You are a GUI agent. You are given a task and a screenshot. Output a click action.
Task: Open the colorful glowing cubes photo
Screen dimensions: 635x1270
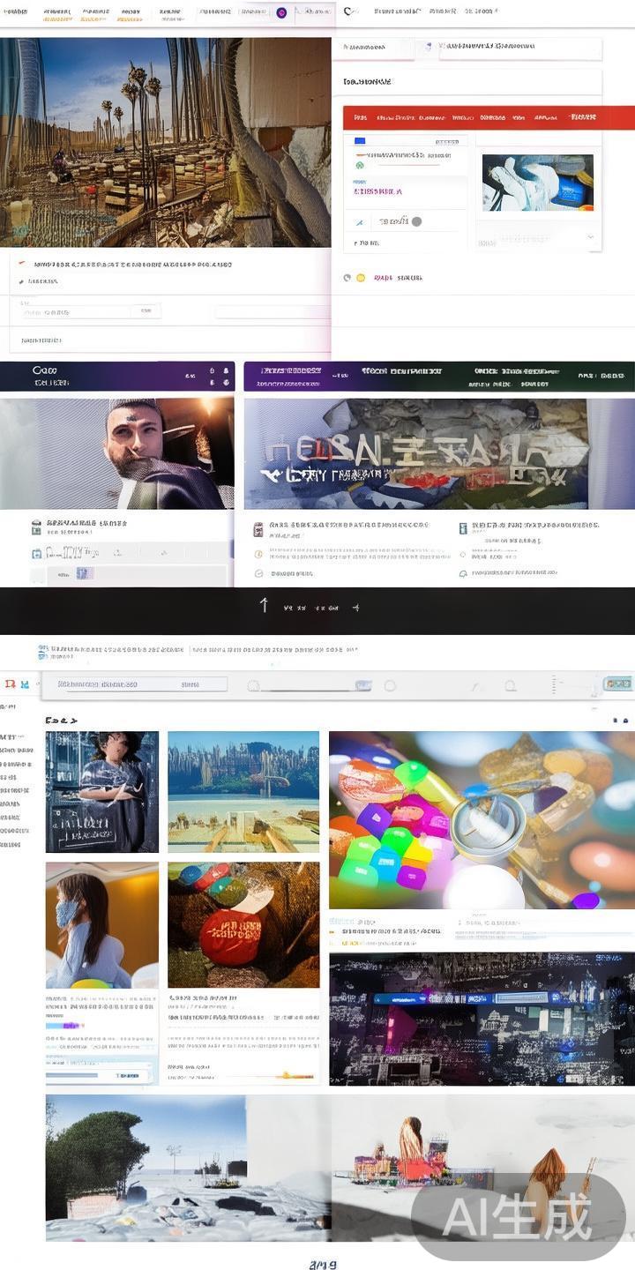point(482,820)
